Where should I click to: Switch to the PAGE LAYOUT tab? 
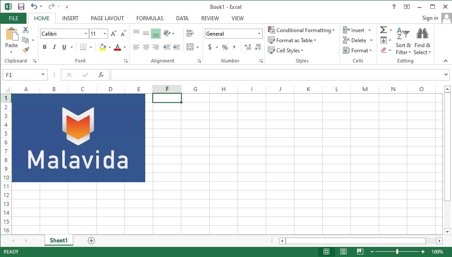click(x=107, y=18)
